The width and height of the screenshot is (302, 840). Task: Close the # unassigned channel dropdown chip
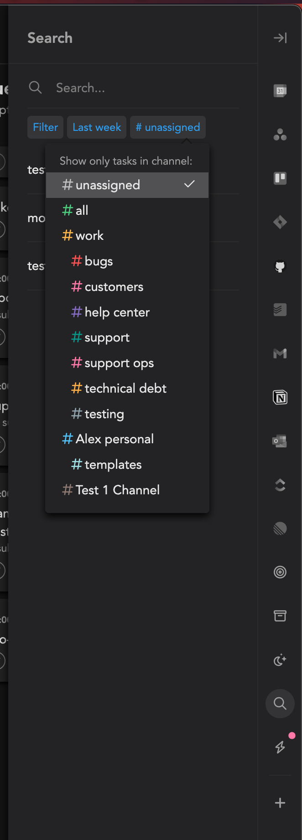pos(168,127)
